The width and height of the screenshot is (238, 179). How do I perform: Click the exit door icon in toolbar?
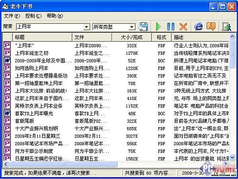click(226, 27)
